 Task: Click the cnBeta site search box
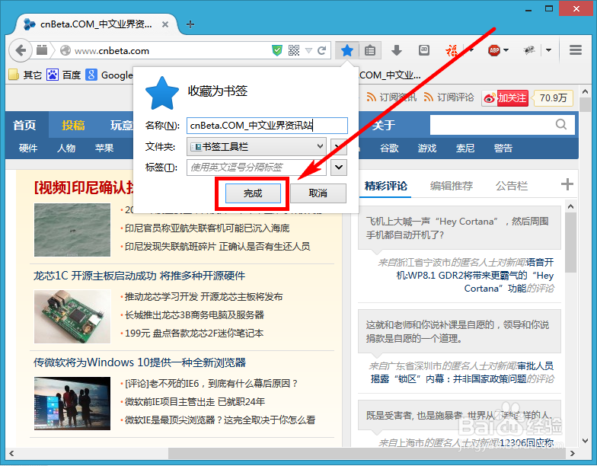click(503, 125)
